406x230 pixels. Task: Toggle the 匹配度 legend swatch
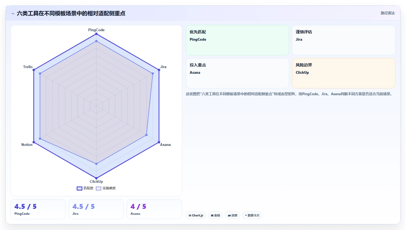79,188
